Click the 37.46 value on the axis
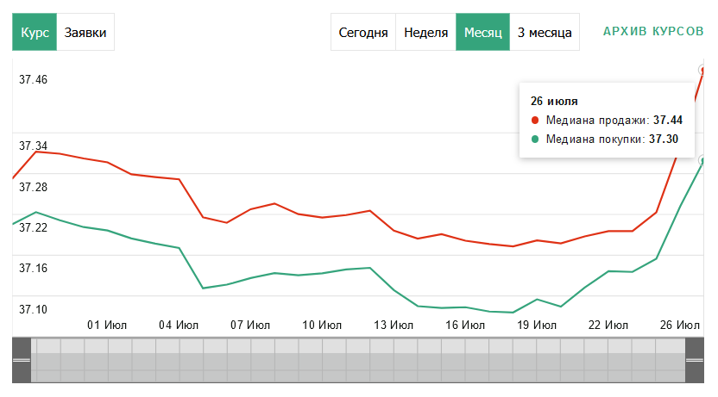The image size is (718, 397). [34, 80]
